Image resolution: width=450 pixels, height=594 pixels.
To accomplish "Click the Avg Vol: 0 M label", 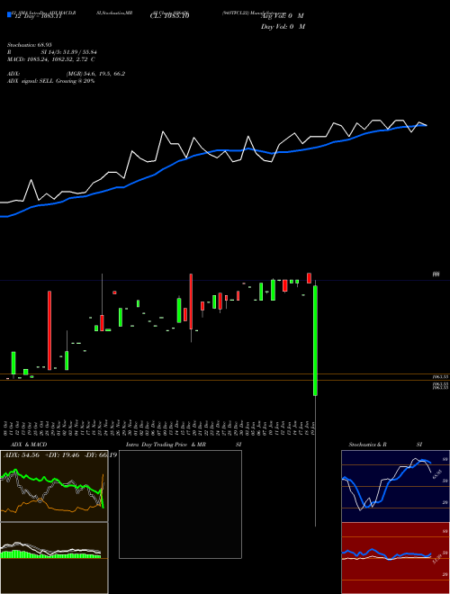I will tap(283, 16).
